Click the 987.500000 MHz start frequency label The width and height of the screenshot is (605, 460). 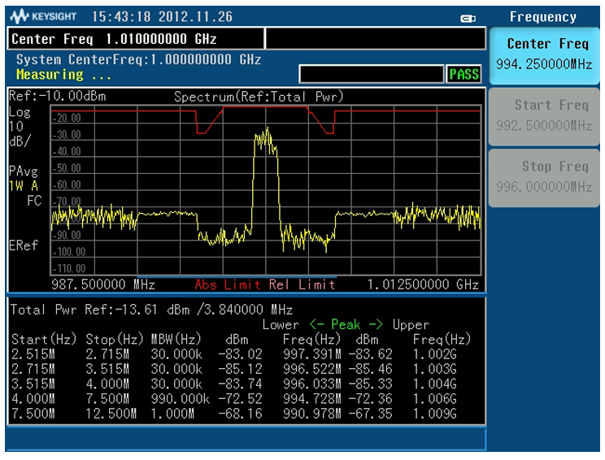pos(103,284)
